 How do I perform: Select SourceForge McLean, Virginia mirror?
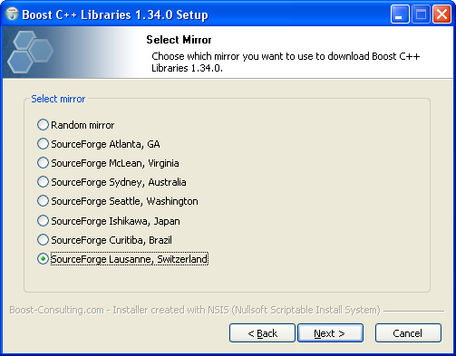[108, 163]
